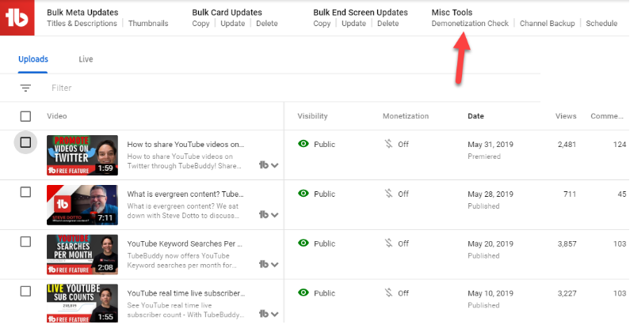This screenshot has height=332, width=630.
Task: Switch to the Live tab
Action: coord(86,59)
